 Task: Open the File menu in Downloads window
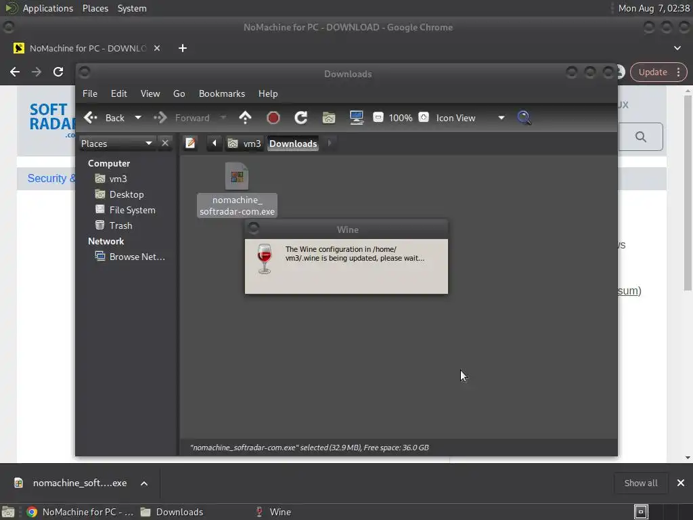(90, 93)
